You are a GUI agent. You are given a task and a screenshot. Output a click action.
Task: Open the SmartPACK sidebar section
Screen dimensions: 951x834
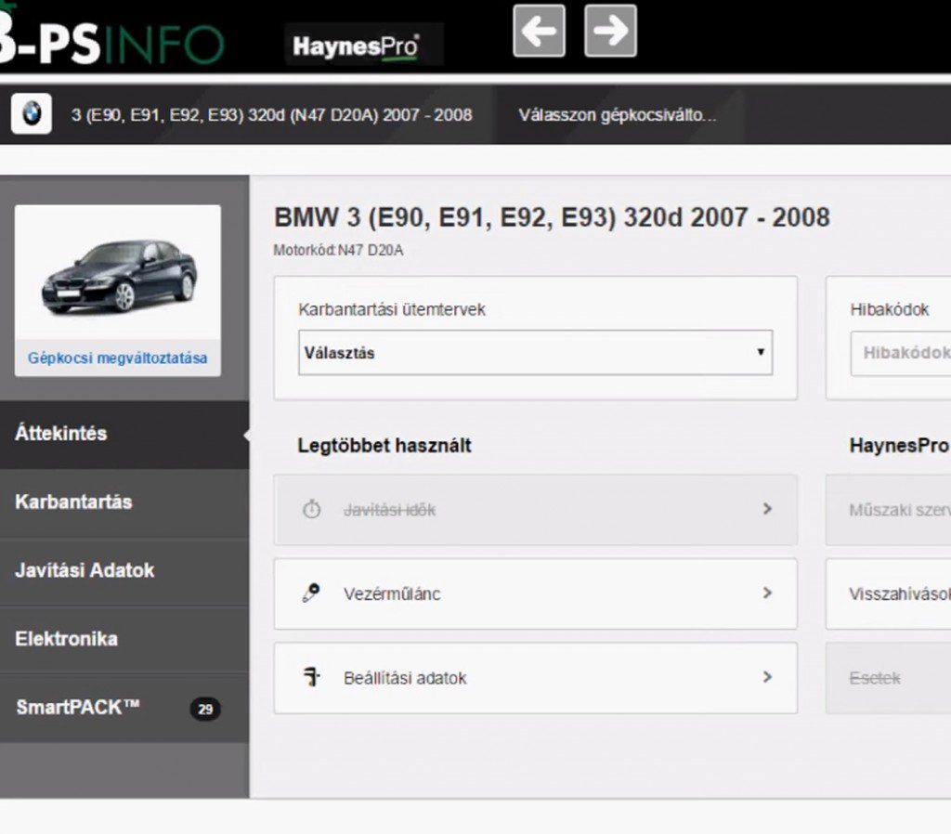[124, 708]
